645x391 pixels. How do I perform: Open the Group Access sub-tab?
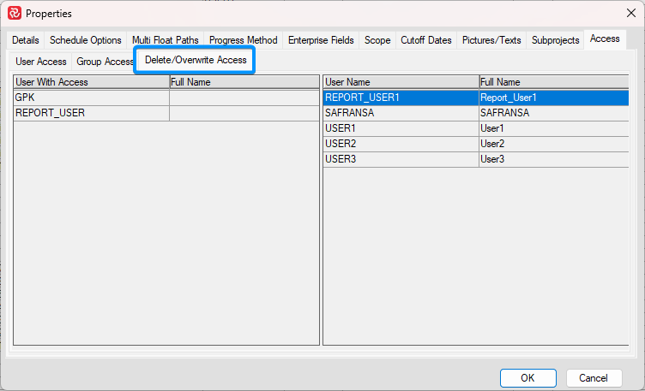(105, 62)
